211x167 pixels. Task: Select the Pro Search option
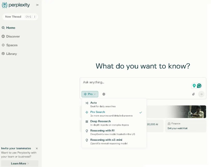click(114, 114)
